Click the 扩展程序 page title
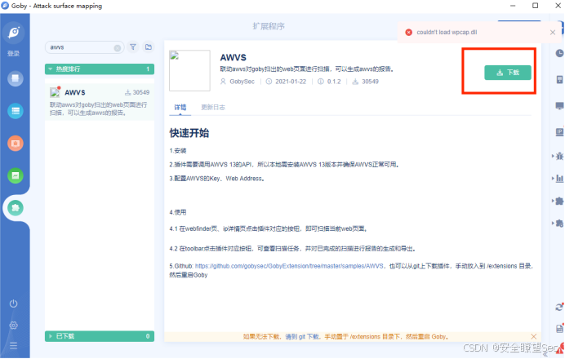The width and height of the screenshot is (565, 359). pyautogui.click(x=269, y=26)
